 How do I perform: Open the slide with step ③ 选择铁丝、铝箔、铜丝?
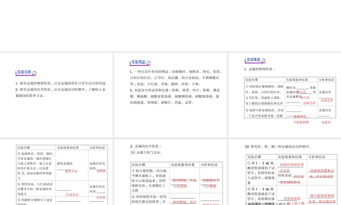[56, 172]
